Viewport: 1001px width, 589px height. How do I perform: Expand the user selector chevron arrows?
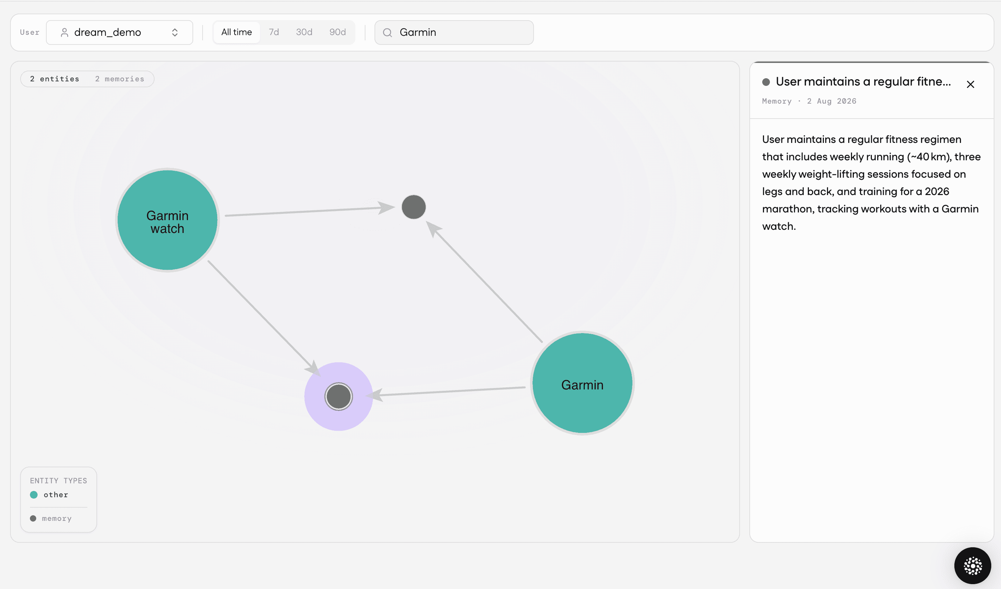[x=175, y=33]
